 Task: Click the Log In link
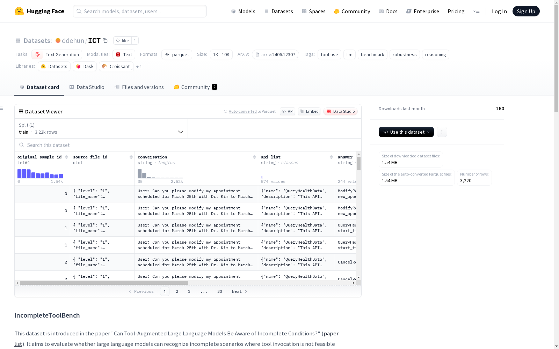tap(499, 11)
